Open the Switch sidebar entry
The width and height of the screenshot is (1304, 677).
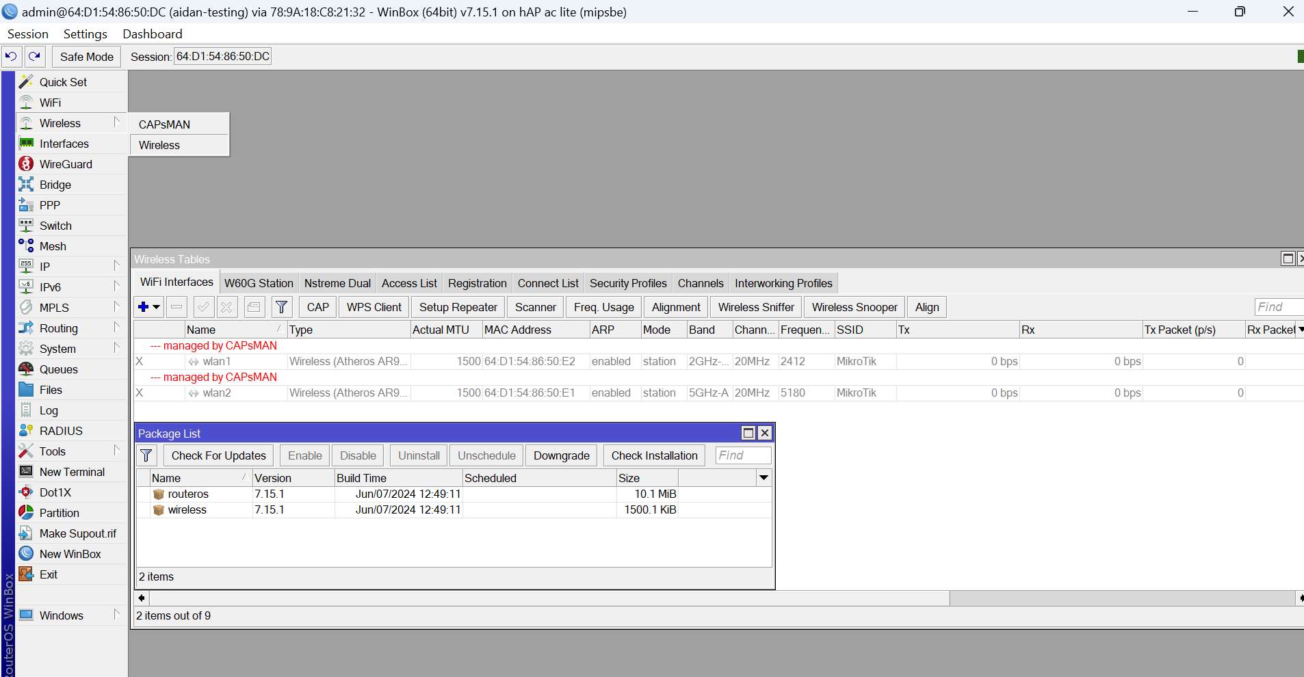tap(71, 226)
